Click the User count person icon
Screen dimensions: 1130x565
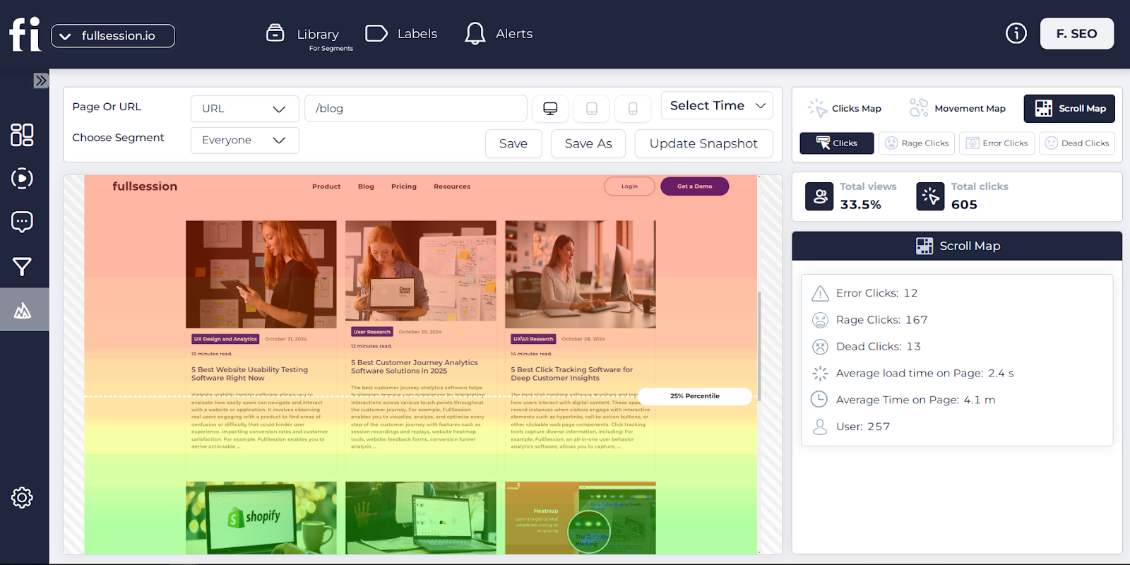point(820,427)
